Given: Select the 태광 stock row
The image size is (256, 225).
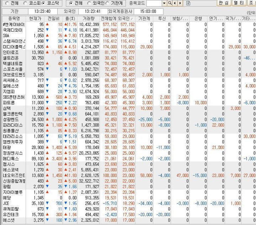Looking at the screenshot, I should [x=129, y=148].
